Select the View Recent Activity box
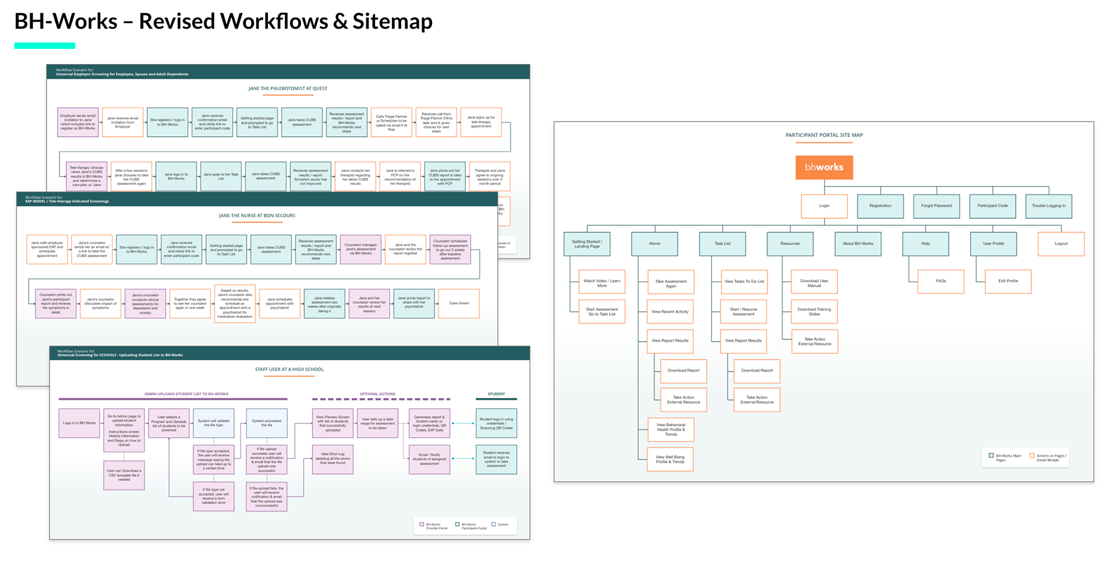This screenshot has width=1118, height=564. coord(670,312)
